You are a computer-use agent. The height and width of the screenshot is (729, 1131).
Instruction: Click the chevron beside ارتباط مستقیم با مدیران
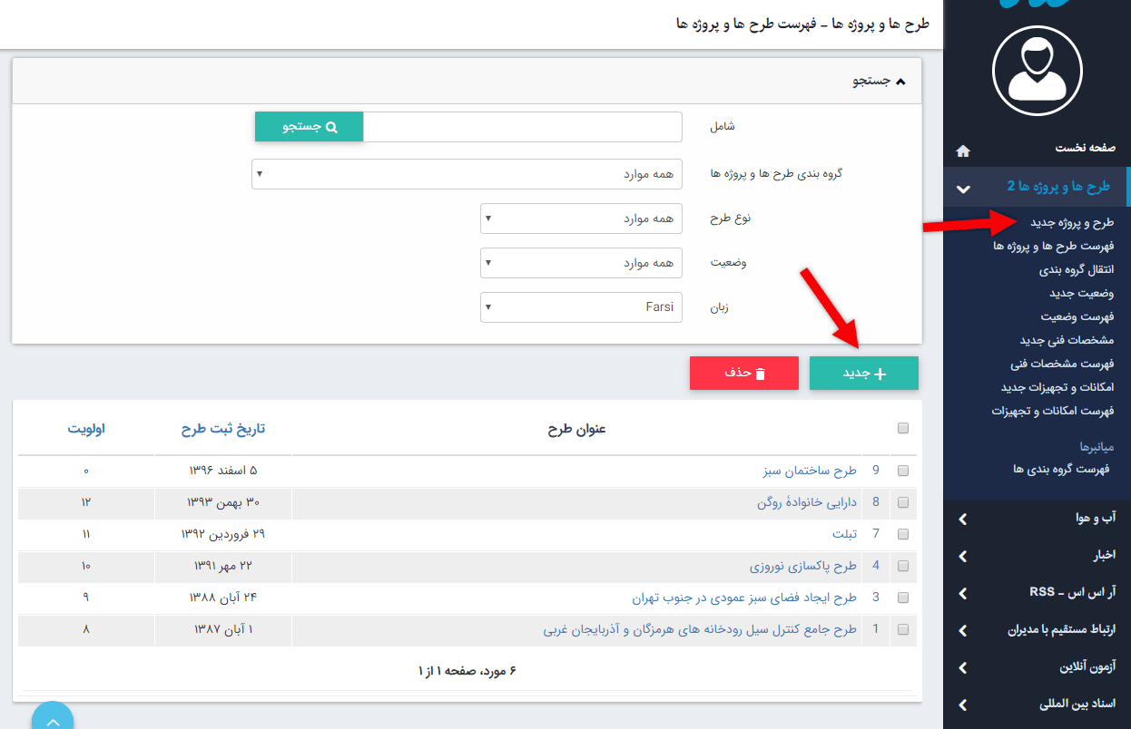click(x=963, y=630)
